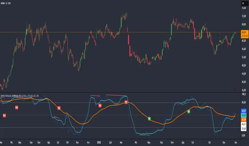Screen dimensions: 249x146
Task: Click the white 46,41 value label
Action: pyautogui.click(x=243, y=124)
